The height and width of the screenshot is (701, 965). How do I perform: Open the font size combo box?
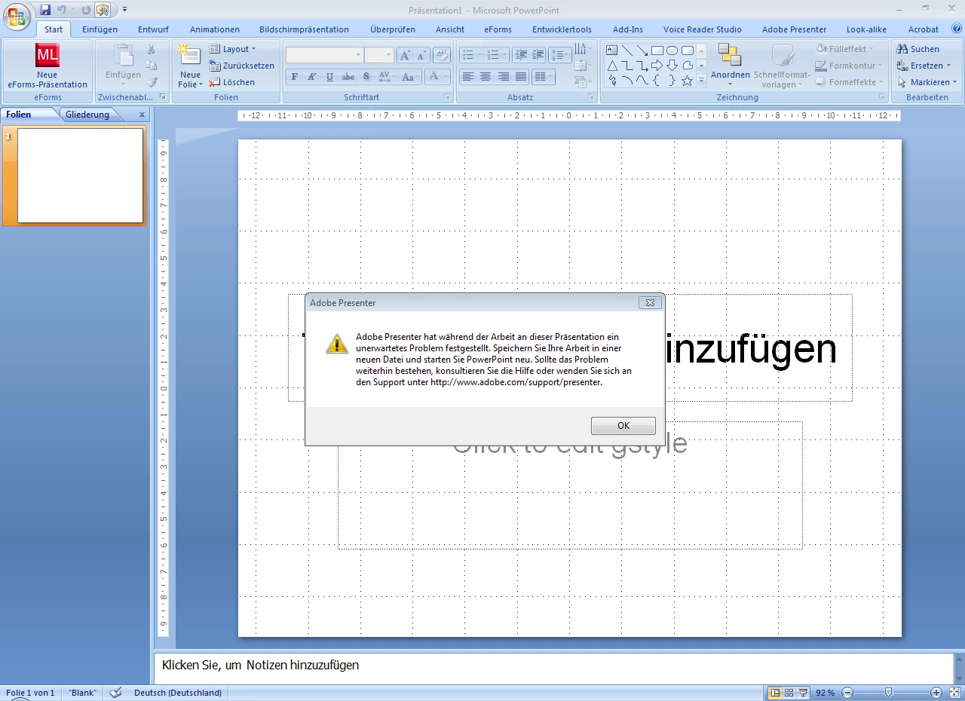tap(379, 55)
